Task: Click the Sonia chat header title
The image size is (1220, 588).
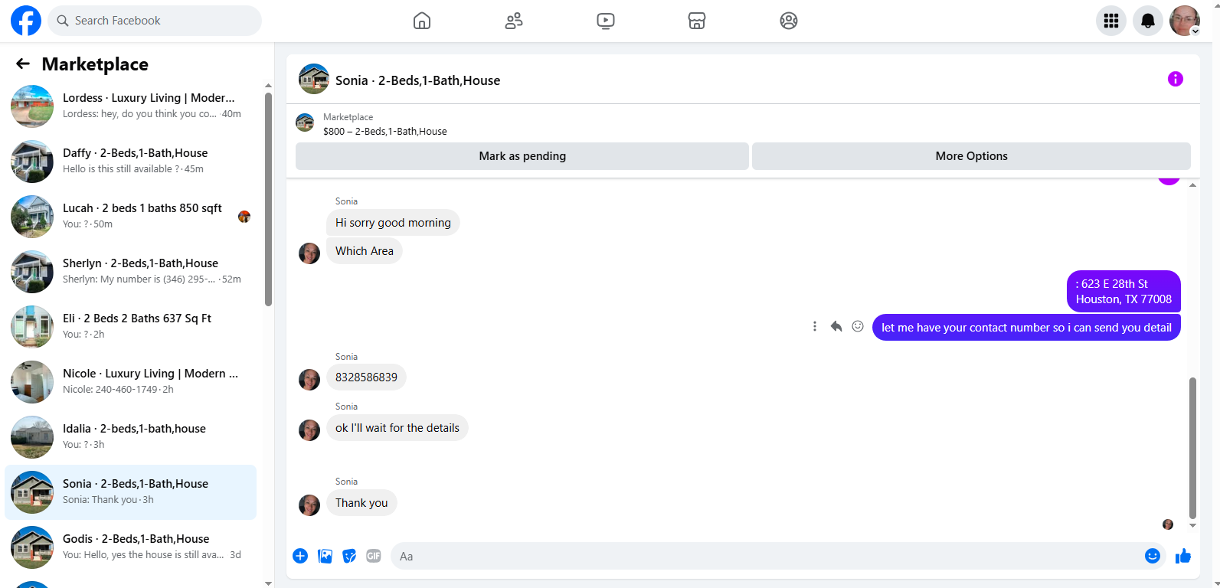Action: [417, 80]
